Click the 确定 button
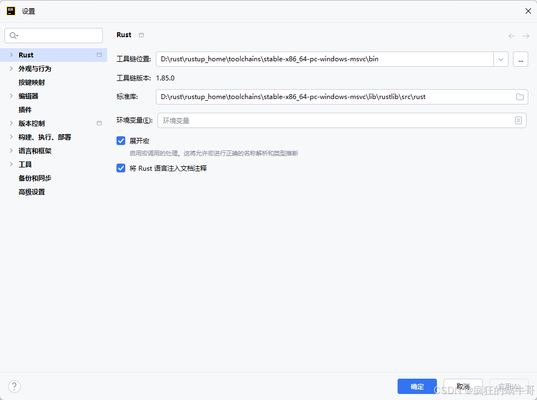 coord(417,386)
